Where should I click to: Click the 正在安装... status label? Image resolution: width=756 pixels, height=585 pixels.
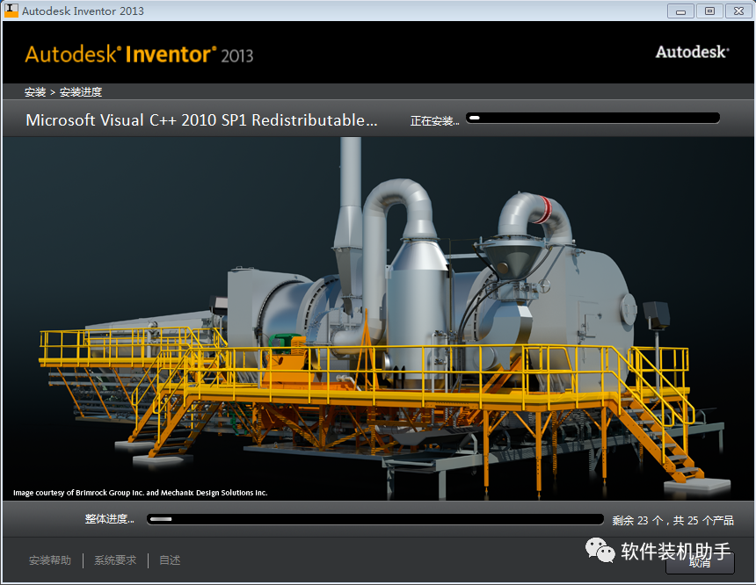(x=434, y=121)
